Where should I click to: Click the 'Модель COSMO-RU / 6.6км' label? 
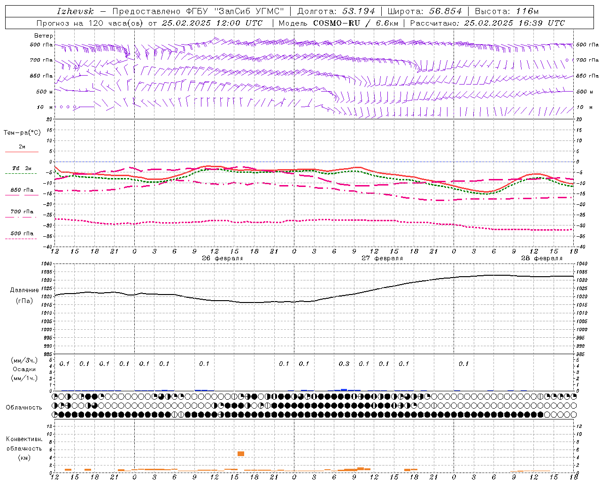338,23
